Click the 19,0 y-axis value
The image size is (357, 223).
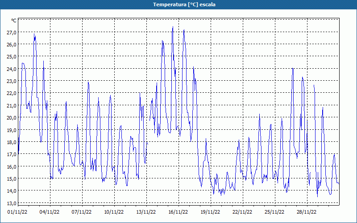pyautogui.click(x=12, y=130)
